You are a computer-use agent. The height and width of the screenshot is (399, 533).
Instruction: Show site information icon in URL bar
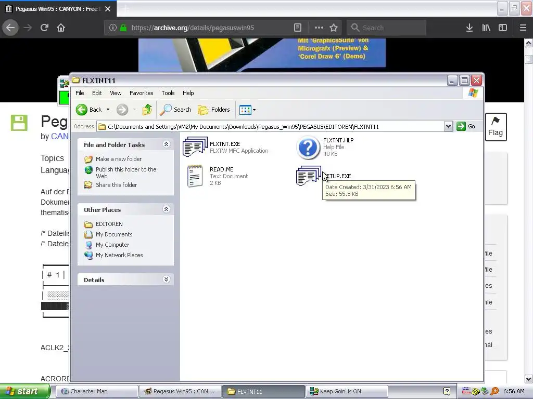(x=112, y=28)
